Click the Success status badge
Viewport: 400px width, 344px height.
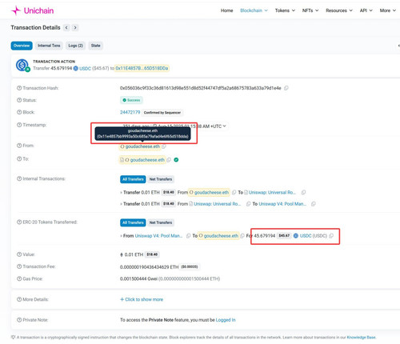[x=131, y=100]
